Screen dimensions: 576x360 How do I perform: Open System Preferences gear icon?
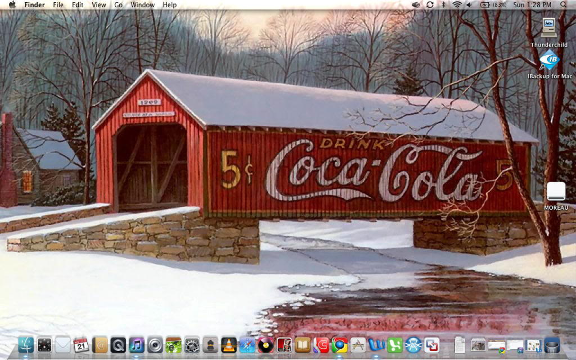point(192,345)
